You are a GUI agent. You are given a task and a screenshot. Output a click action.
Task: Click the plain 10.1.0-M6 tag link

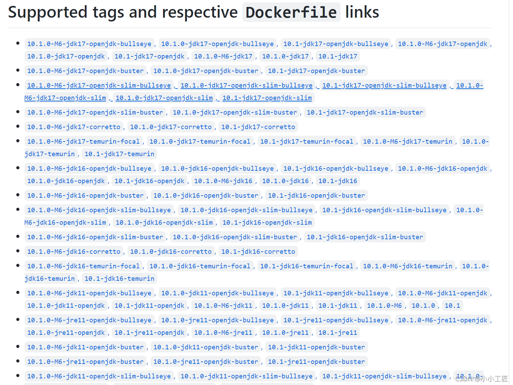click(x=384, y=306)
